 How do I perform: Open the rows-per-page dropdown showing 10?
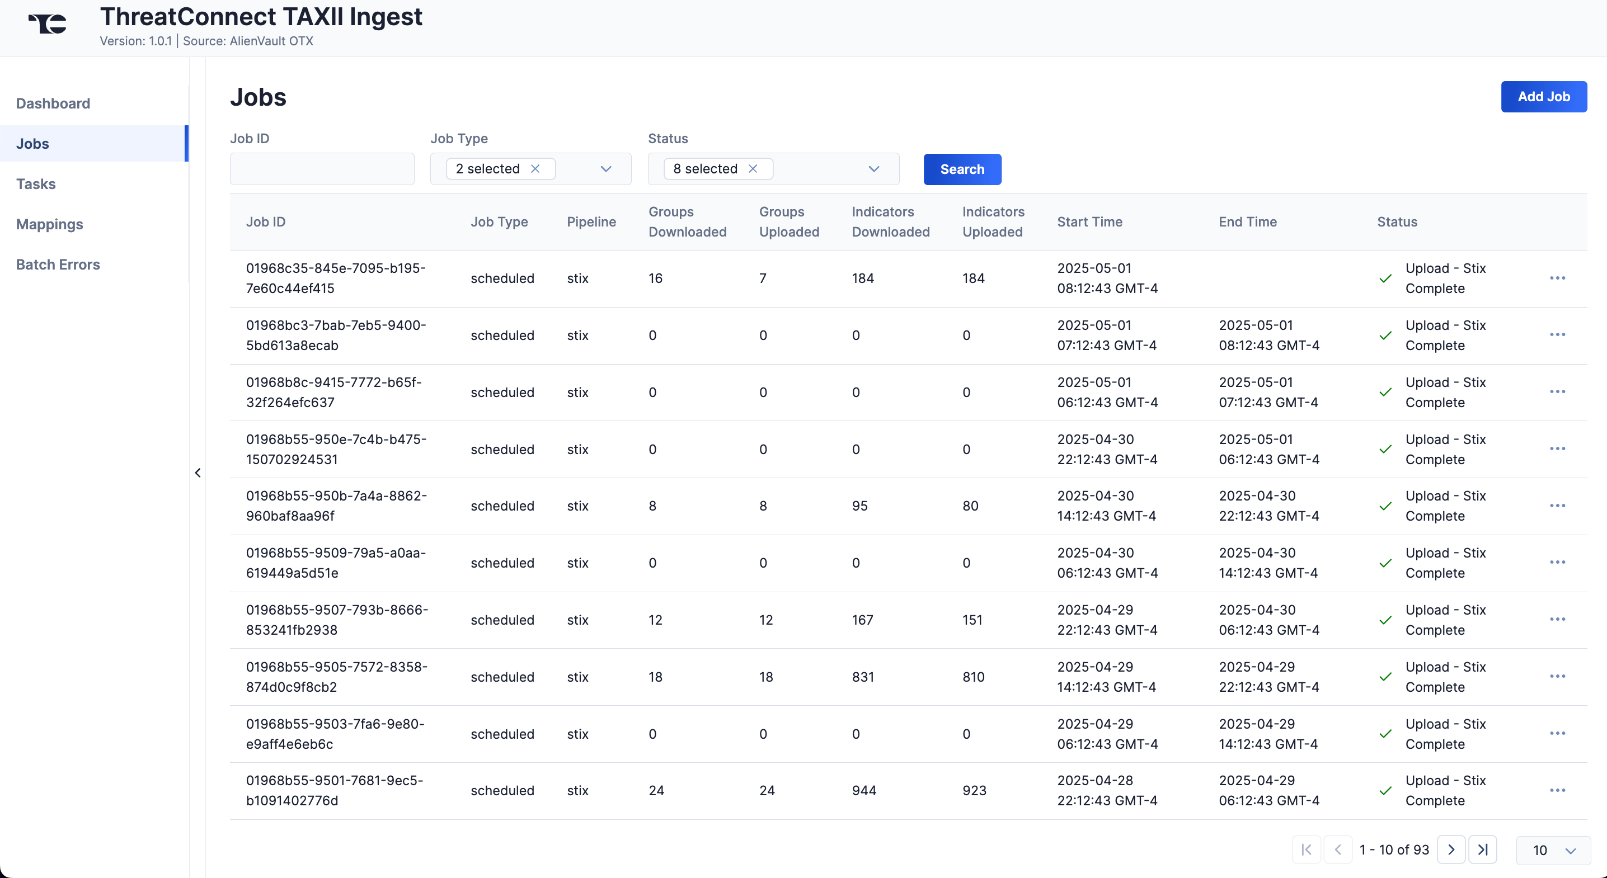pyautogui.click(x=1553, y=850)
